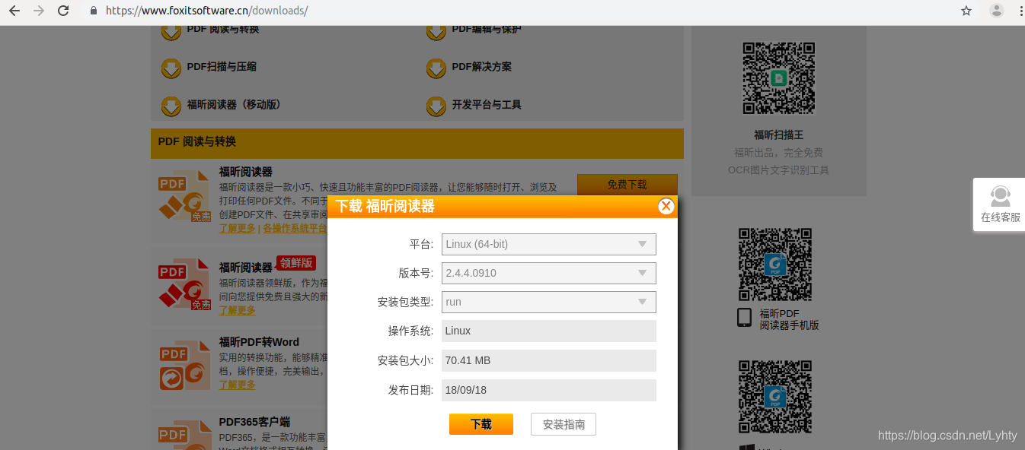Click the 操作系统 Linux field

coord(548,331)
